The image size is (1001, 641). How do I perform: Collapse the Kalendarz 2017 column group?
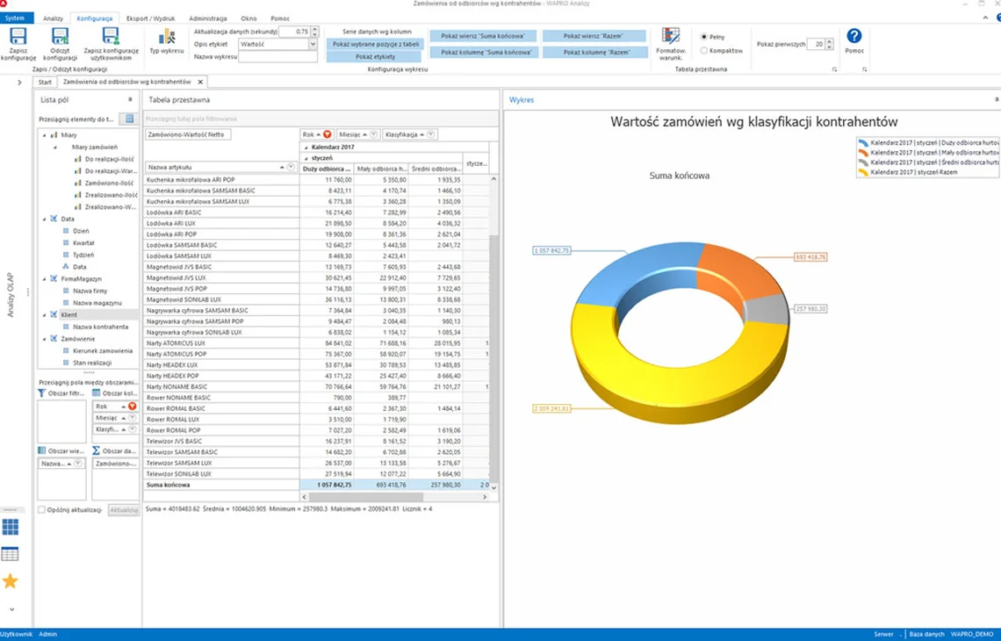click(x=306, y=147)
